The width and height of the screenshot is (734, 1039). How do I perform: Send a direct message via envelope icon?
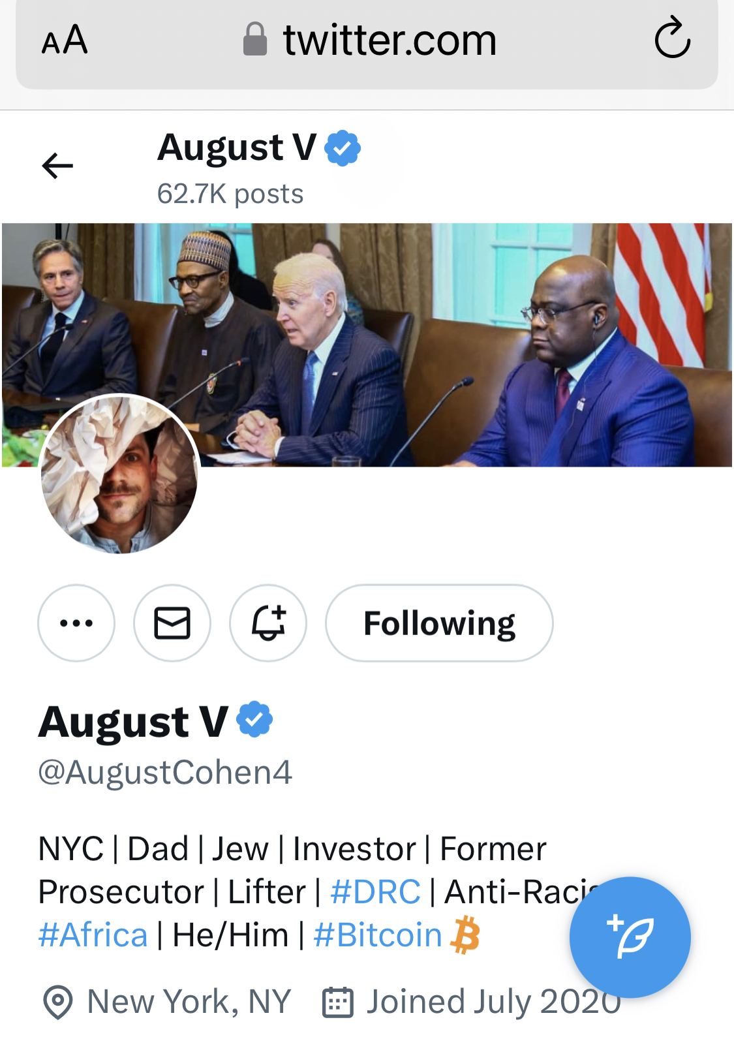172,623
